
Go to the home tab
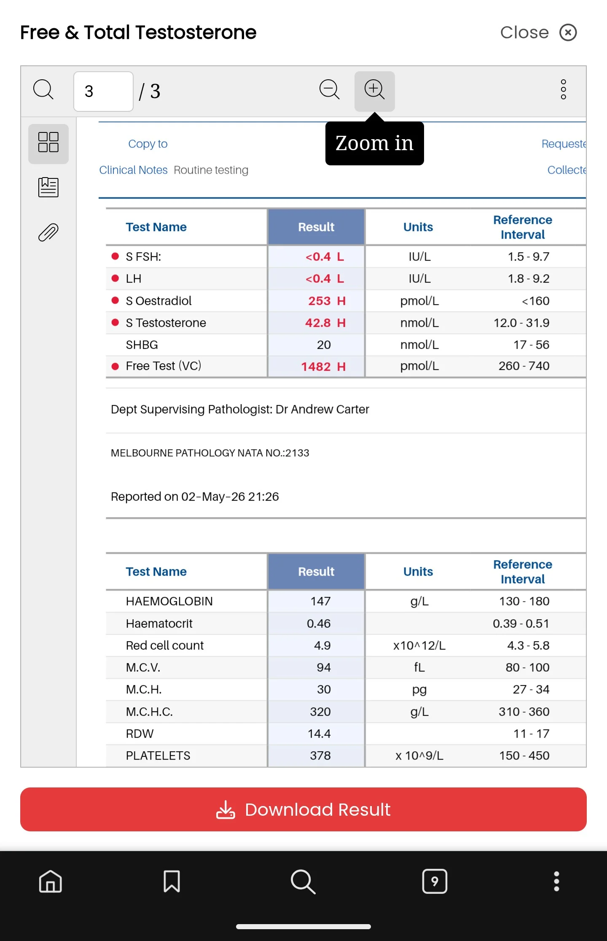pyautogui.click(x=51, y=882)
